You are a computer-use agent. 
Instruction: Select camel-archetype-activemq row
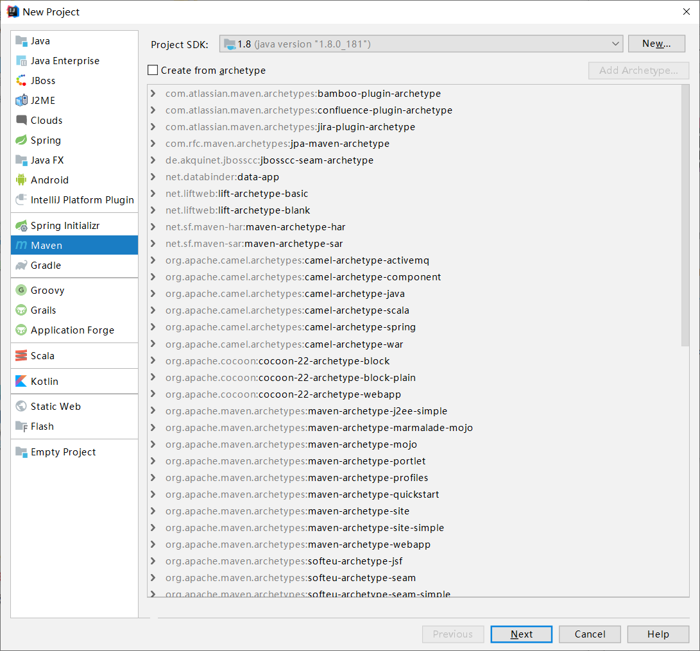point(414,260)
